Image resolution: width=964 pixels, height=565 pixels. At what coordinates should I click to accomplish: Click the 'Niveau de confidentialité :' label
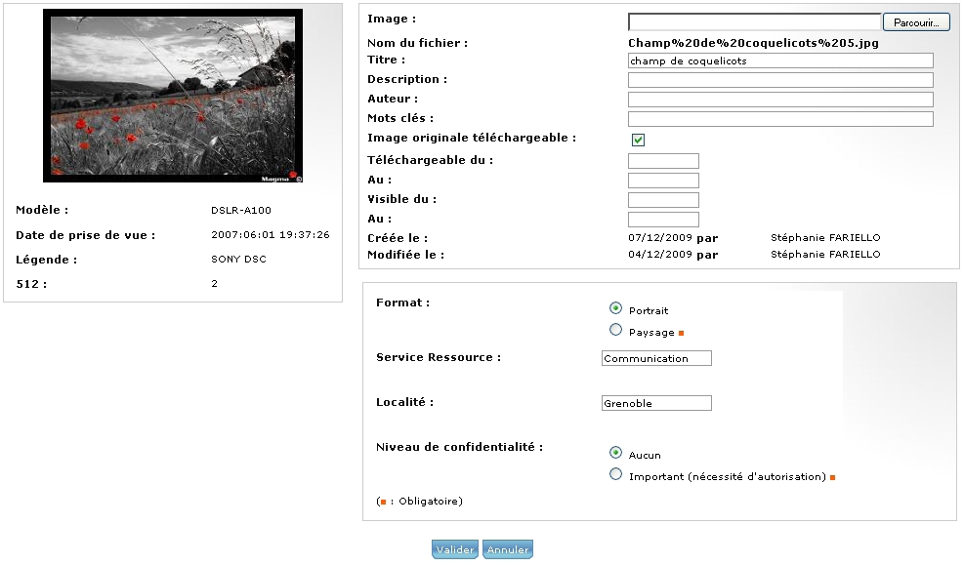tap(459, 447)
